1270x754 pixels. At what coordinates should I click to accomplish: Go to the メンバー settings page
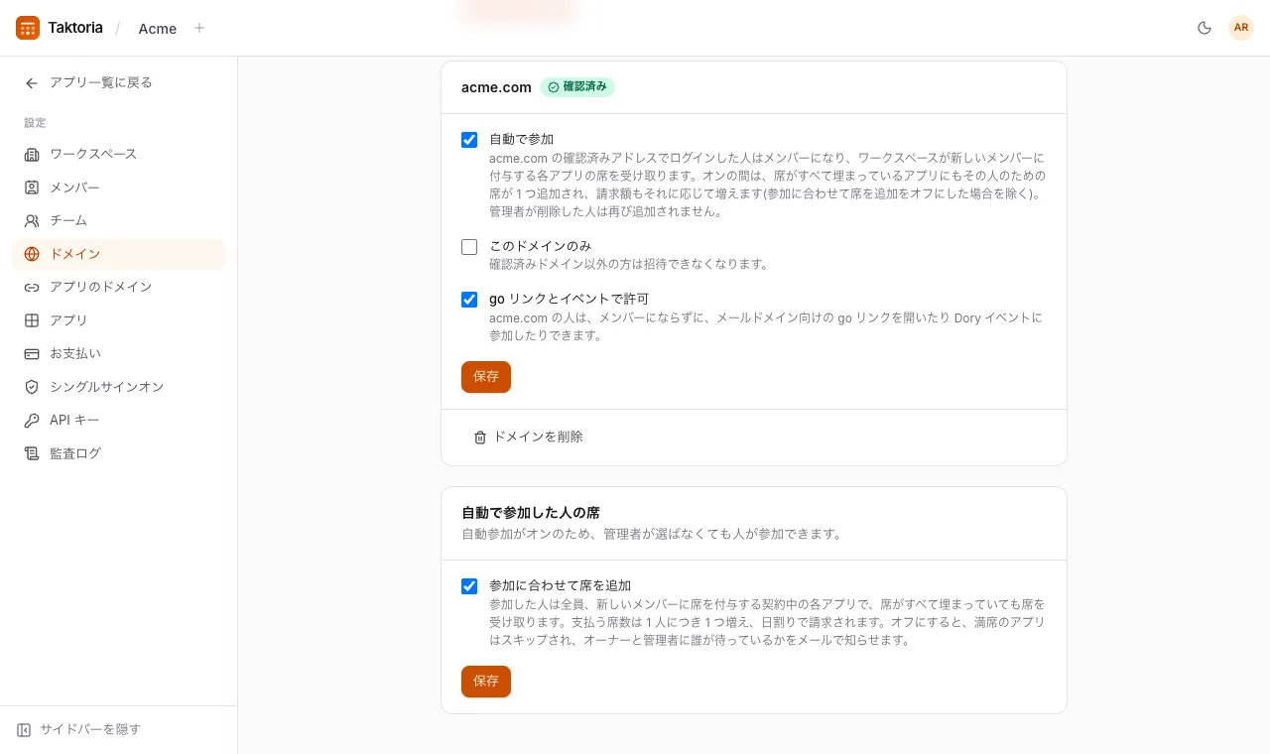point(119,188)
